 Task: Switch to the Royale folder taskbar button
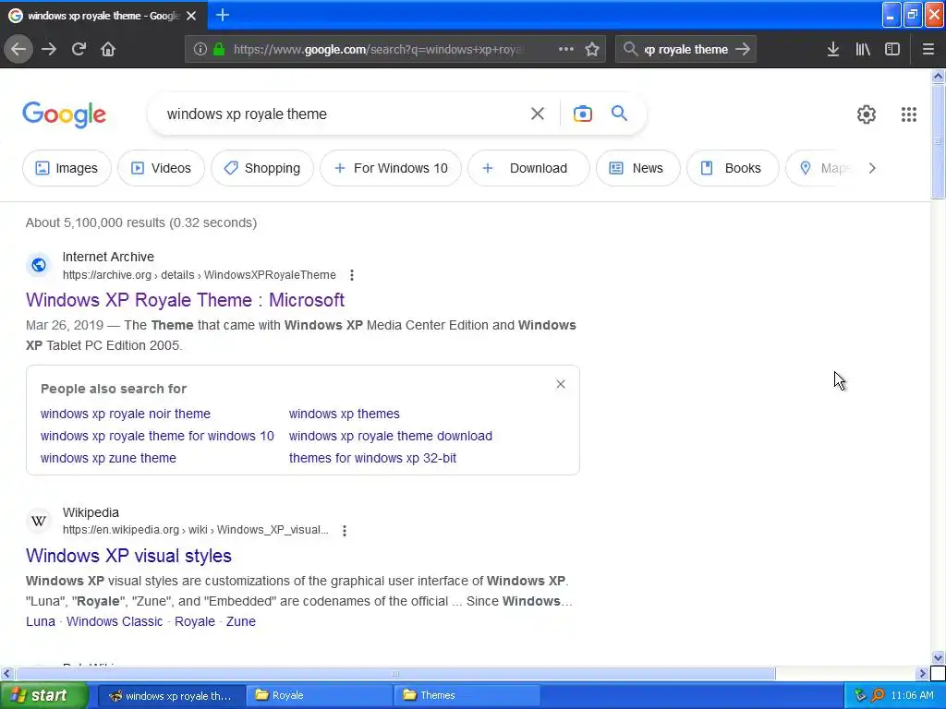click(x=320, y=695)
